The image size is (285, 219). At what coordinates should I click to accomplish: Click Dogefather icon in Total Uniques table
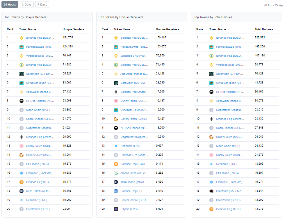pos(211,110)
